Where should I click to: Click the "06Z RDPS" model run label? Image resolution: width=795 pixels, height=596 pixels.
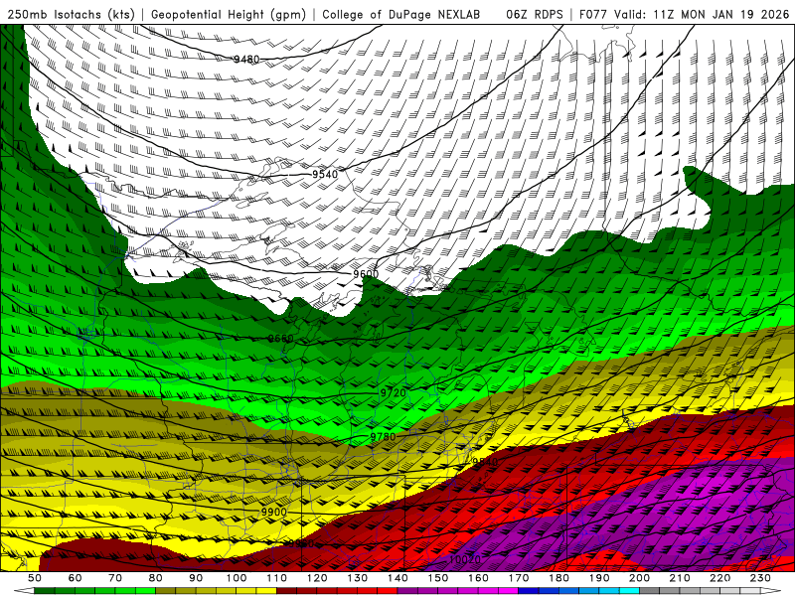pyautogui.click(x=535, y=14)
